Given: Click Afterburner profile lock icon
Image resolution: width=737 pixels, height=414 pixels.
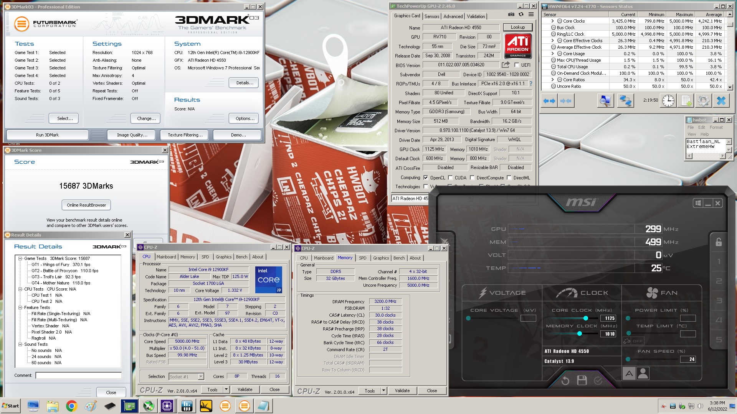Looking at the screenshot, I should point(719,242).
